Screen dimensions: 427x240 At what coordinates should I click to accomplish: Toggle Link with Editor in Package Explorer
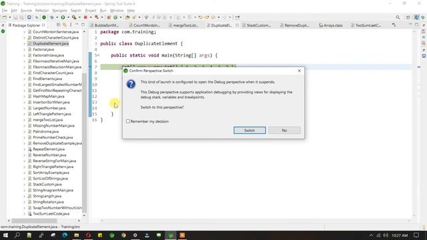pyautogui.click(x=65, y=25)
